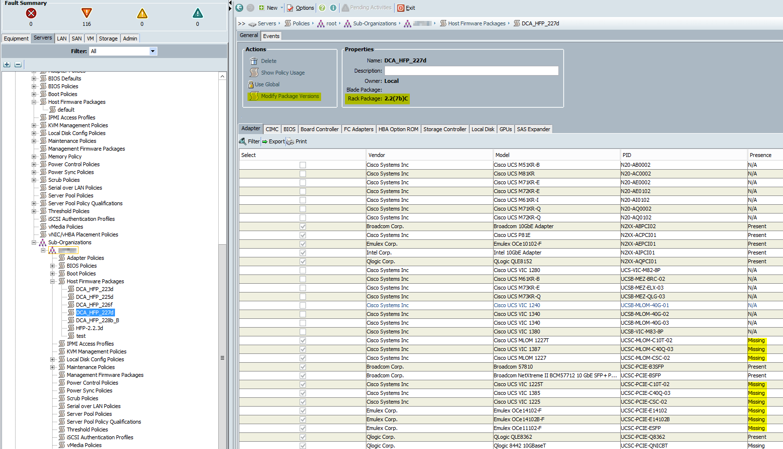The image size is (783, 449).
Task: Open Options in the top toolbar
Action: click(301, 8)
